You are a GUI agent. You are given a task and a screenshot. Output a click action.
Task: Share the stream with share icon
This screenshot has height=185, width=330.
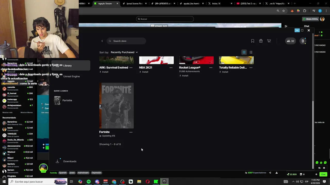click(x=270, y=173)
